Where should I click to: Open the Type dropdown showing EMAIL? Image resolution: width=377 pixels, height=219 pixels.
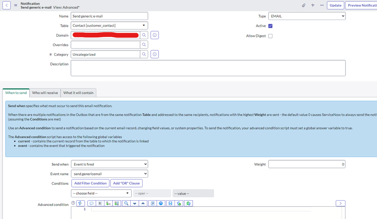pyautogui.click(x=307, y=16)
